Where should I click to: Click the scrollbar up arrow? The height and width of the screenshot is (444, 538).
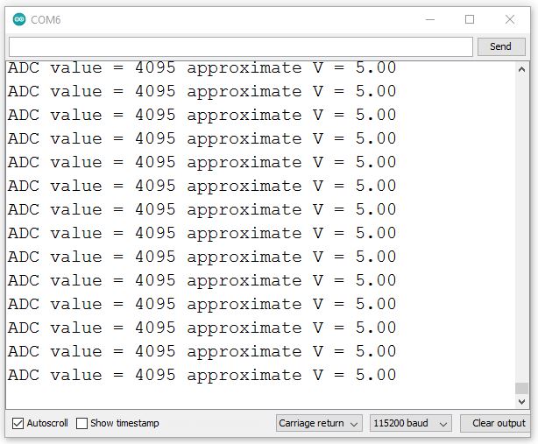pyautogui.click(x=522, y=69)
